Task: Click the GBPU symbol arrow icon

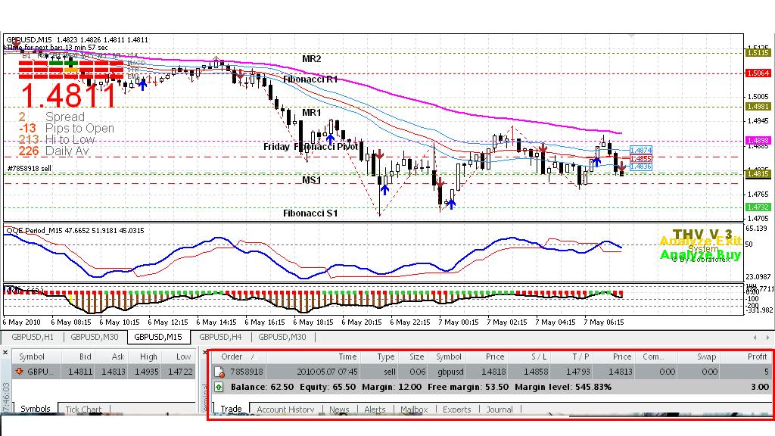Action: (19, 371)
